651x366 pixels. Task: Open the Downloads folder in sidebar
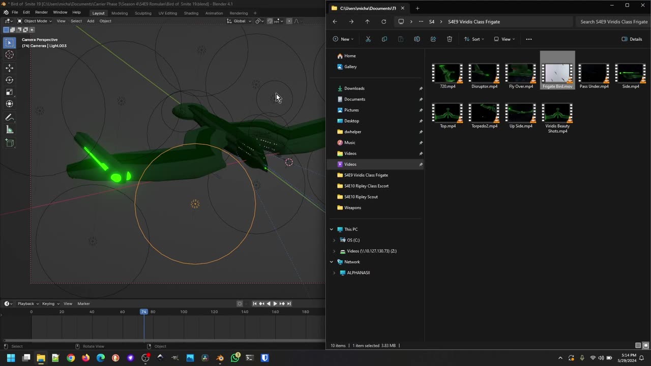pyautogui.click(x=354, y=88)
